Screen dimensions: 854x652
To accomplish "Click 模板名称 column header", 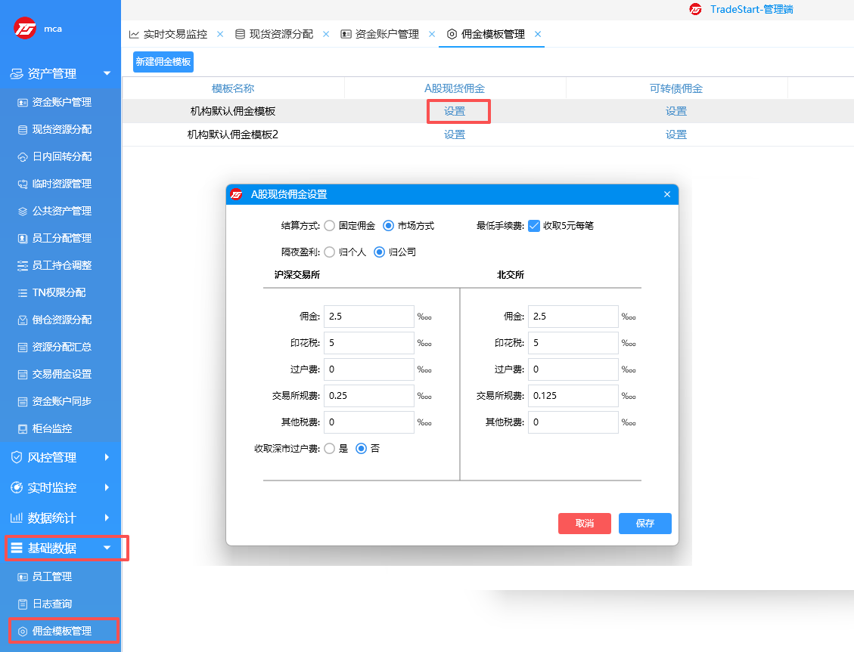I will pyautogui.click(x=233, y=88).
